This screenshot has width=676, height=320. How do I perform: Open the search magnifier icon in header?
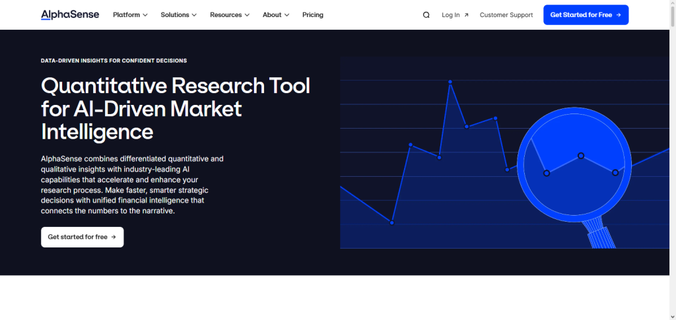tap(426, 15)
